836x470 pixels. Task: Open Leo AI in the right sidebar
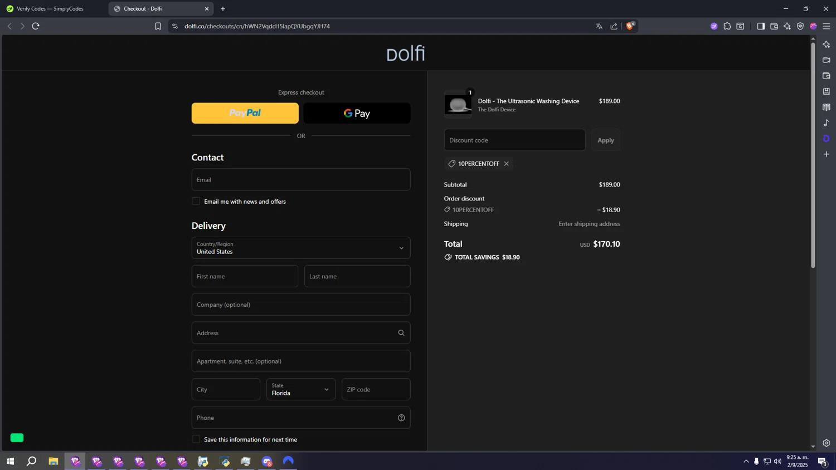tap(827, 45)
